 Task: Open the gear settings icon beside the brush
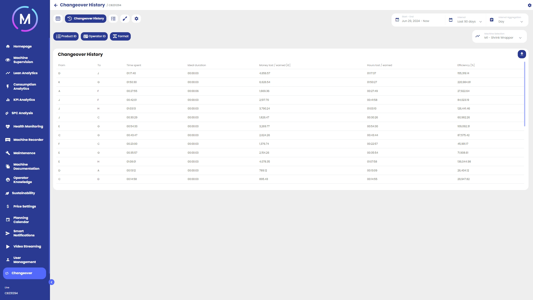coord(136,19)
